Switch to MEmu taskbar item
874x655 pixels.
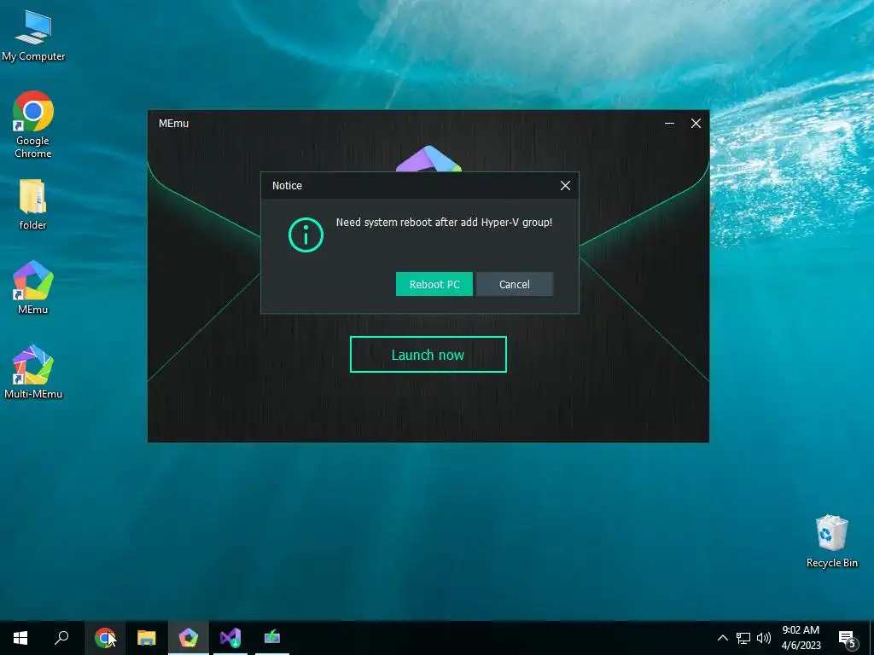coord(189,638)
